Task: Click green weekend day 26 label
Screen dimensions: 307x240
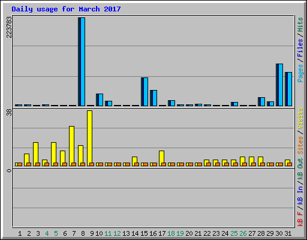Action: pos(243,233)
